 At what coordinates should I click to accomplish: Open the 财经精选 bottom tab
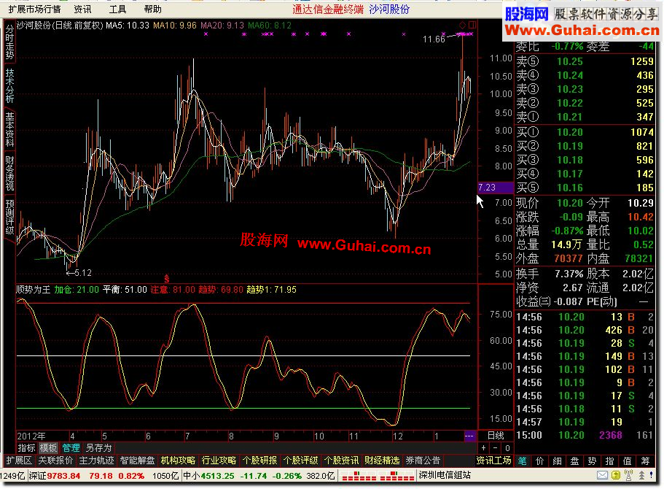[x=382, y=461]
